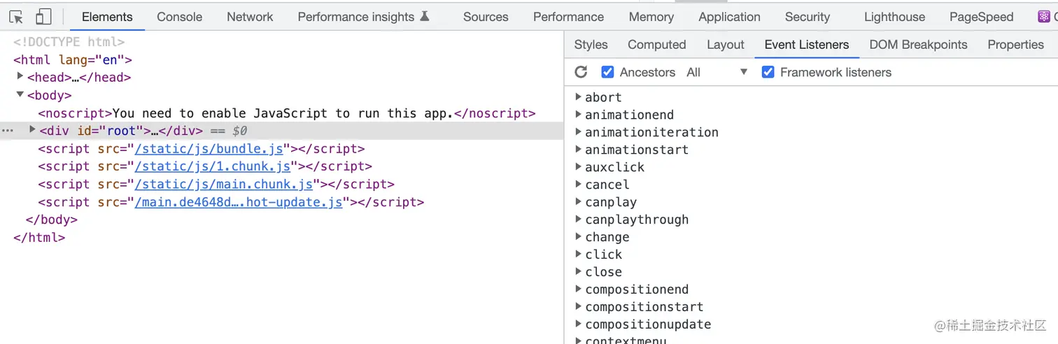The width and height of the screenshot is (1058, 344).
Task: Expand the animationiteration listener group
Action: point(579,131)
